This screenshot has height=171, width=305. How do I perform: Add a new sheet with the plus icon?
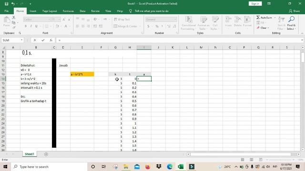point(46,154)
